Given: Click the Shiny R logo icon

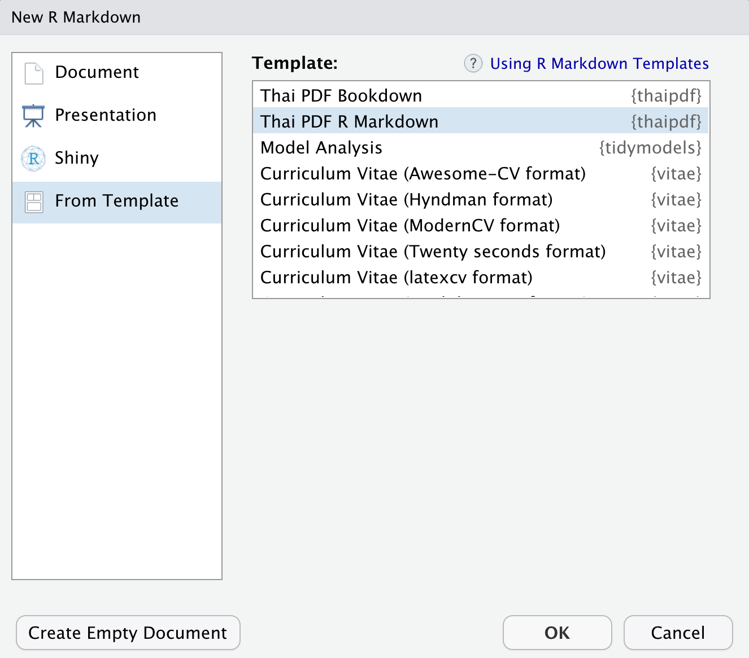Looking at the screenshot, I should coord(33,159).
